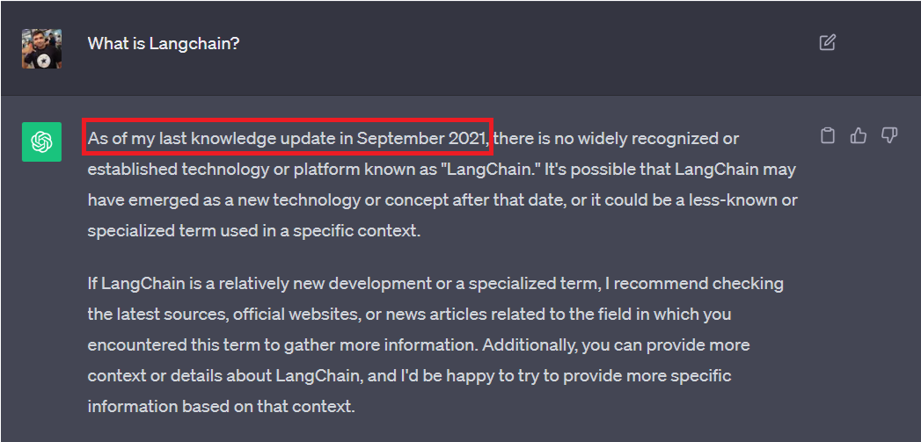The height and width of the screenshot is (442, 921).
Task: Click the red-outlined knowledge update sentence
Action: click(287, 138)
